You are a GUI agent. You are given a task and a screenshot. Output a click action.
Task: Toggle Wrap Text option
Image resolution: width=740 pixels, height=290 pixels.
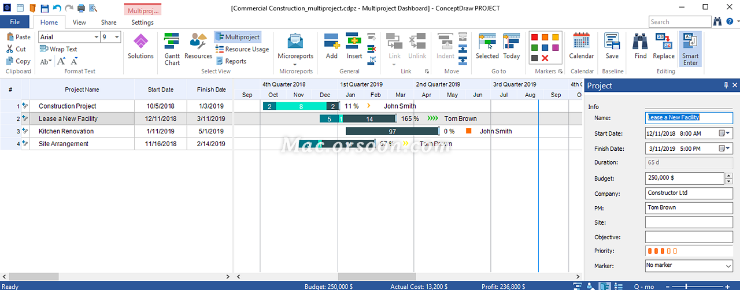(58, 49)
